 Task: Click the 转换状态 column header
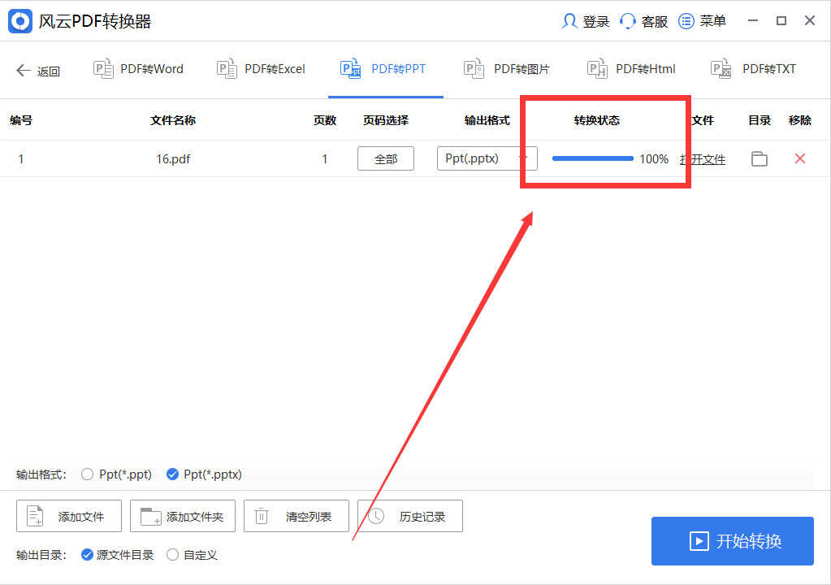[597, 120]
